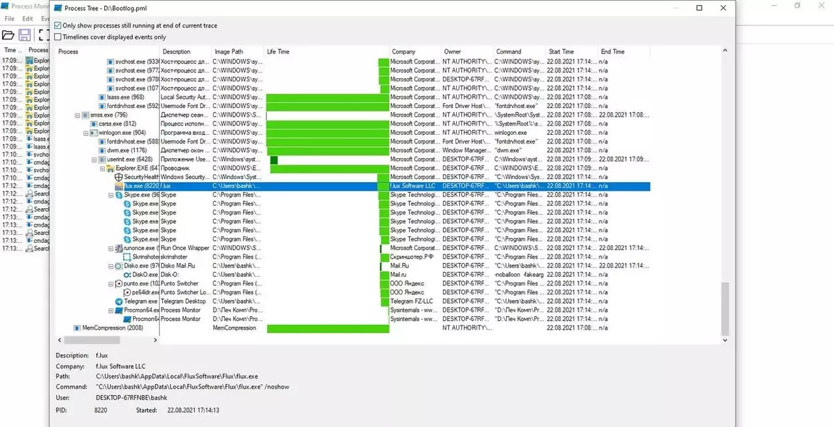
Task: Collapse the userinit.exe (6428) node
Action: [x=94, y=159]
